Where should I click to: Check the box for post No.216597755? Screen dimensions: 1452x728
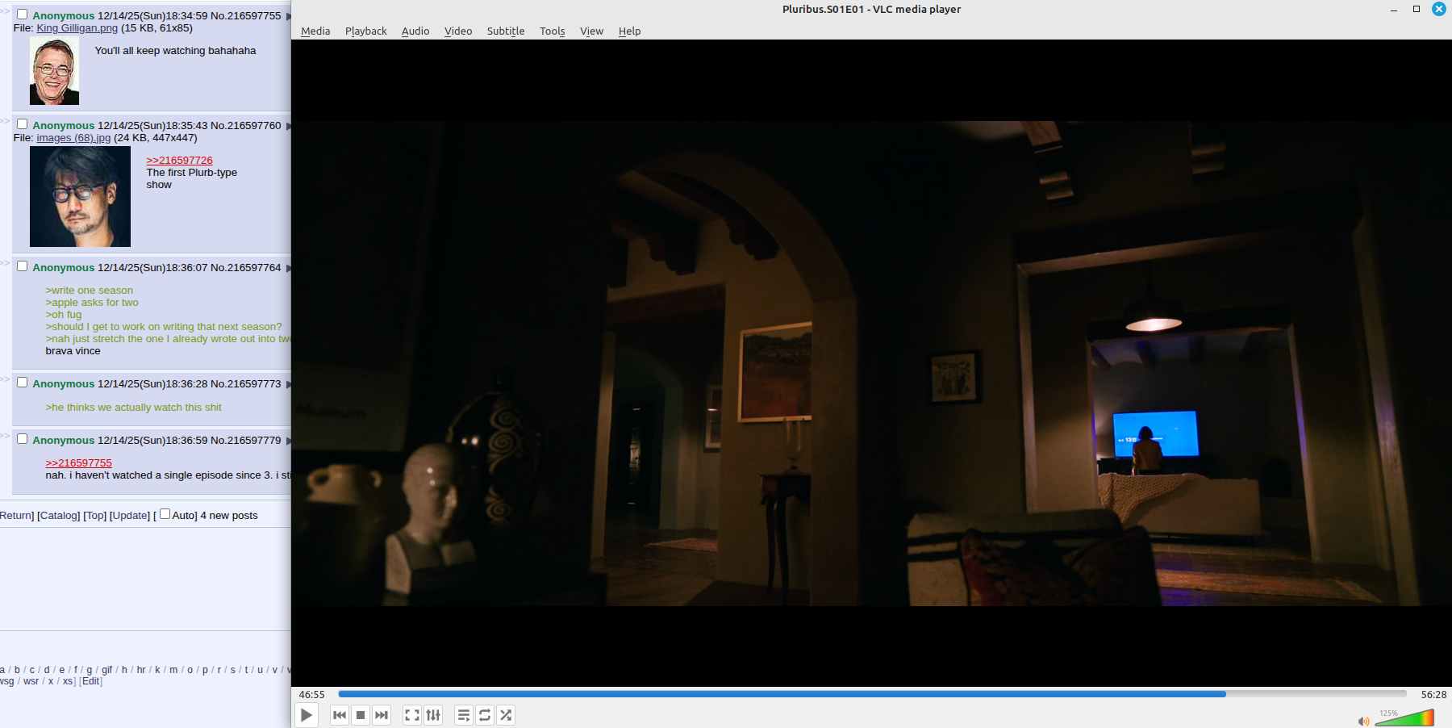tap(23, 15)
